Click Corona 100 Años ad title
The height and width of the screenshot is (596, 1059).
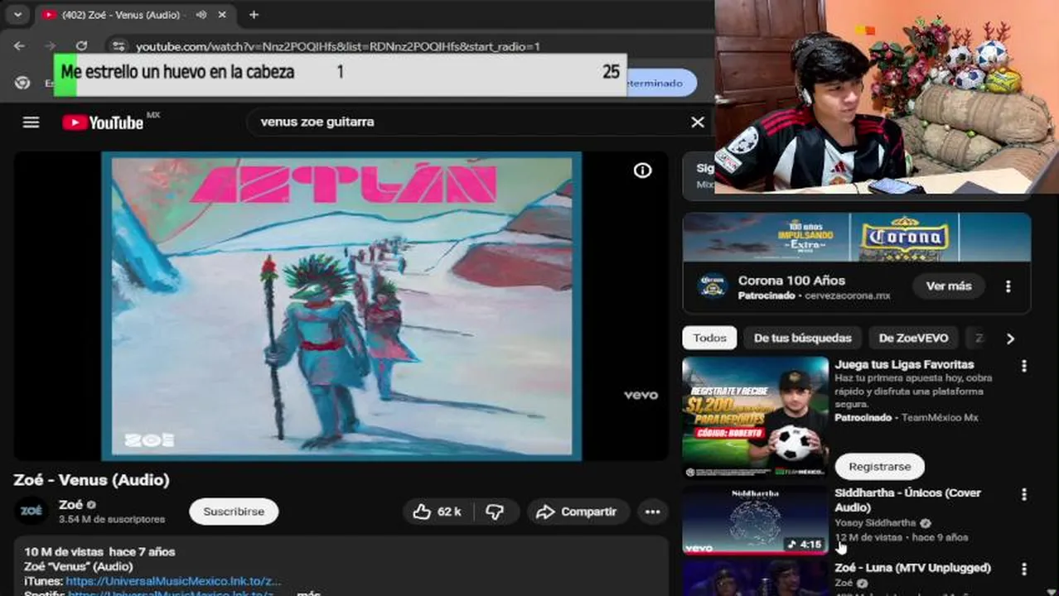(x=791, y=281)
